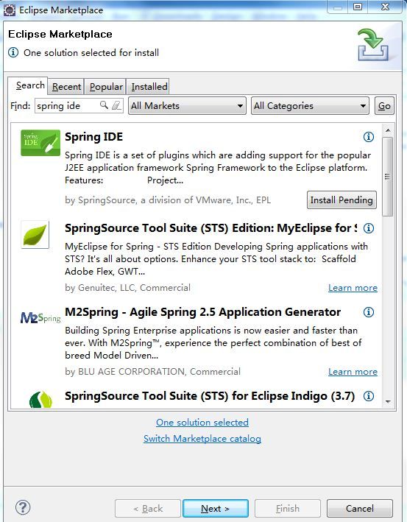Click 'Switch Marketplace catalog' link
Image resolution: width=407 pixels, height=522 pixels.
click(x=202, y=439)
